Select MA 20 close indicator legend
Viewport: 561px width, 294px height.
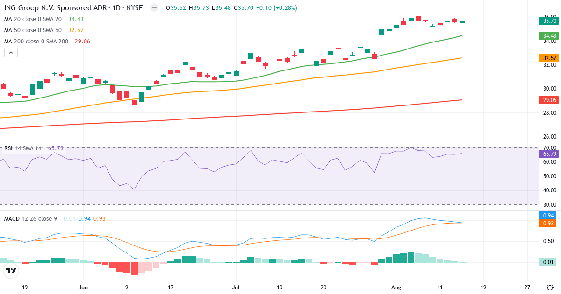[x=33, y=19]
